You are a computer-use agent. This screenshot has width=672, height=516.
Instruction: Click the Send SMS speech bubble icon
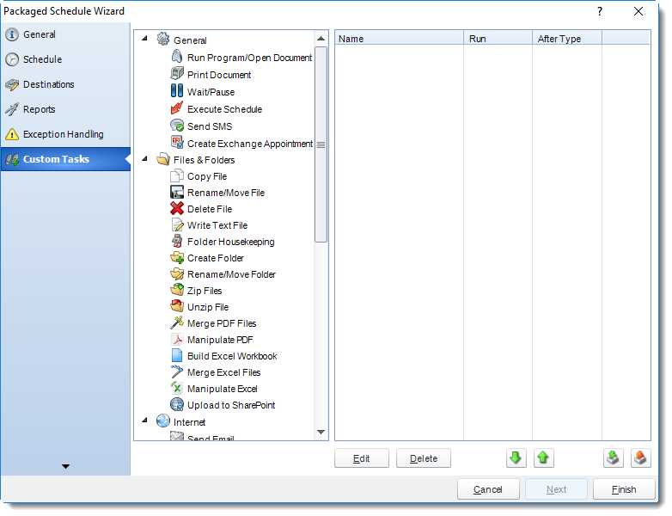pyautogui.click(x=177, y=126)
